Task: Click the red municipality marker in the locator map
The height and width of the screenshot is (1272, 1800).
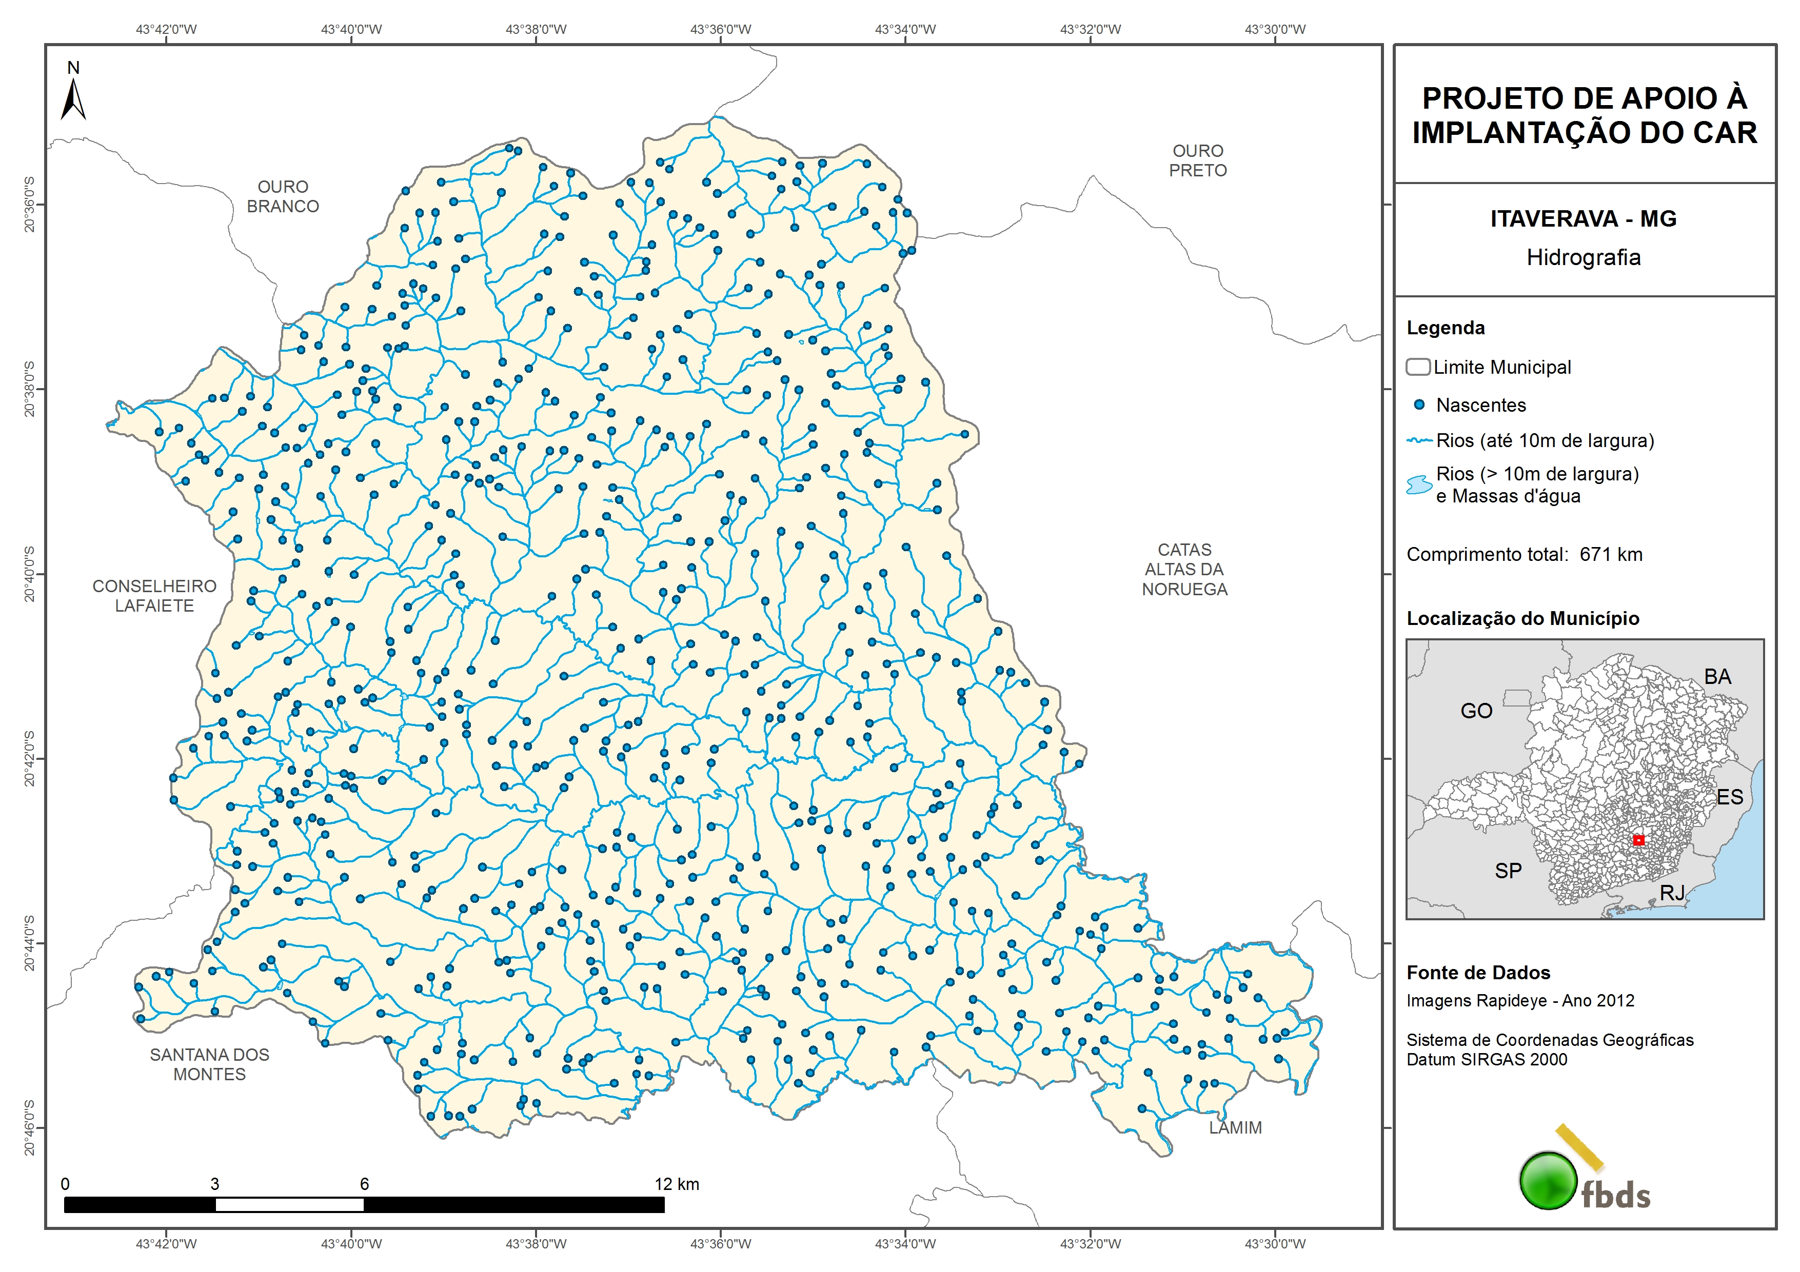Action: click(x=1638, y=840)
